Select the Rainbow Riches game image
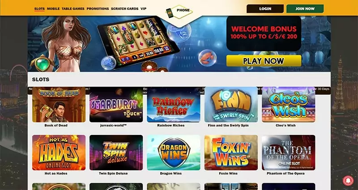Image resolution: width=358 pixels, height=190 pixels. pos(174,105)
